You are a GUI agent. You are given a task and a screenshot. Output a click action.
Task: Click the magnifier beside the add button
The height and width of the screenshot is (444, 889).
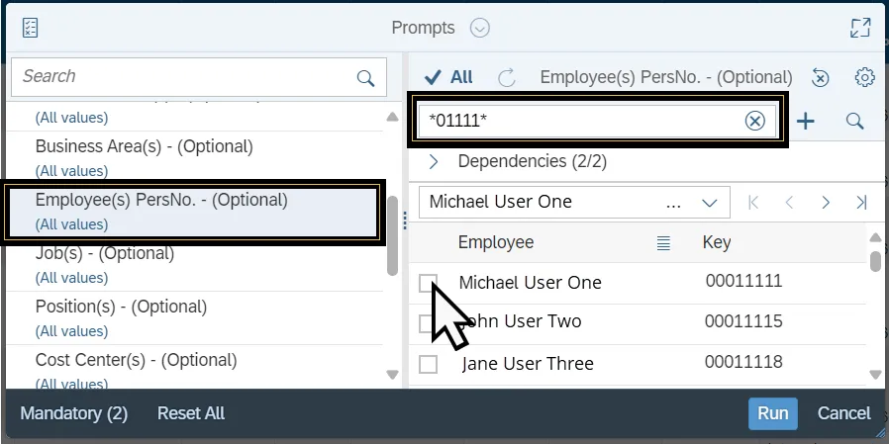(854, 121)
